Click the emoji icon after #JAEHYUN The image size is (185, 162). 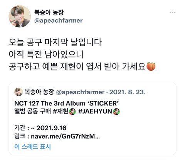pos(116,112)
